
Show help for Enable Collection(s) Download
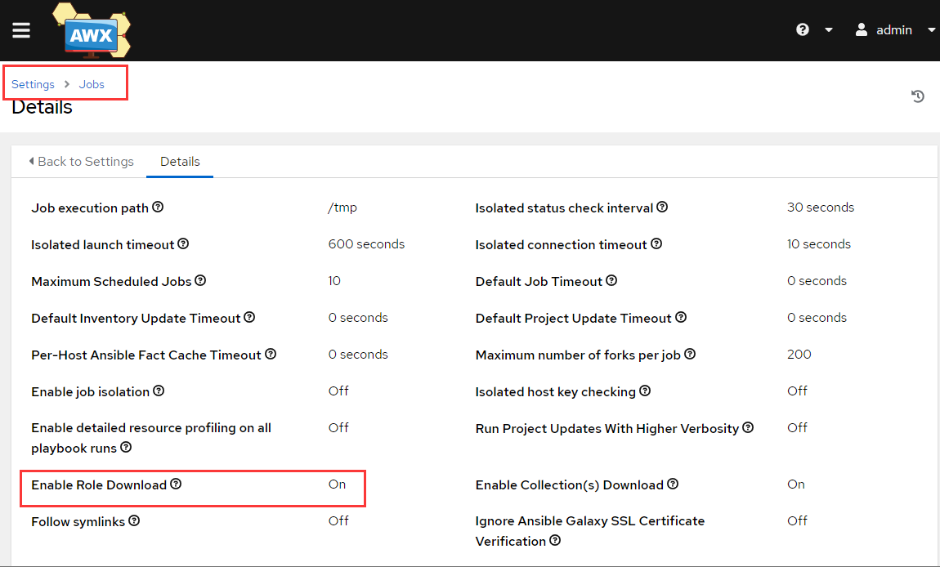click(x=673, y=484)
